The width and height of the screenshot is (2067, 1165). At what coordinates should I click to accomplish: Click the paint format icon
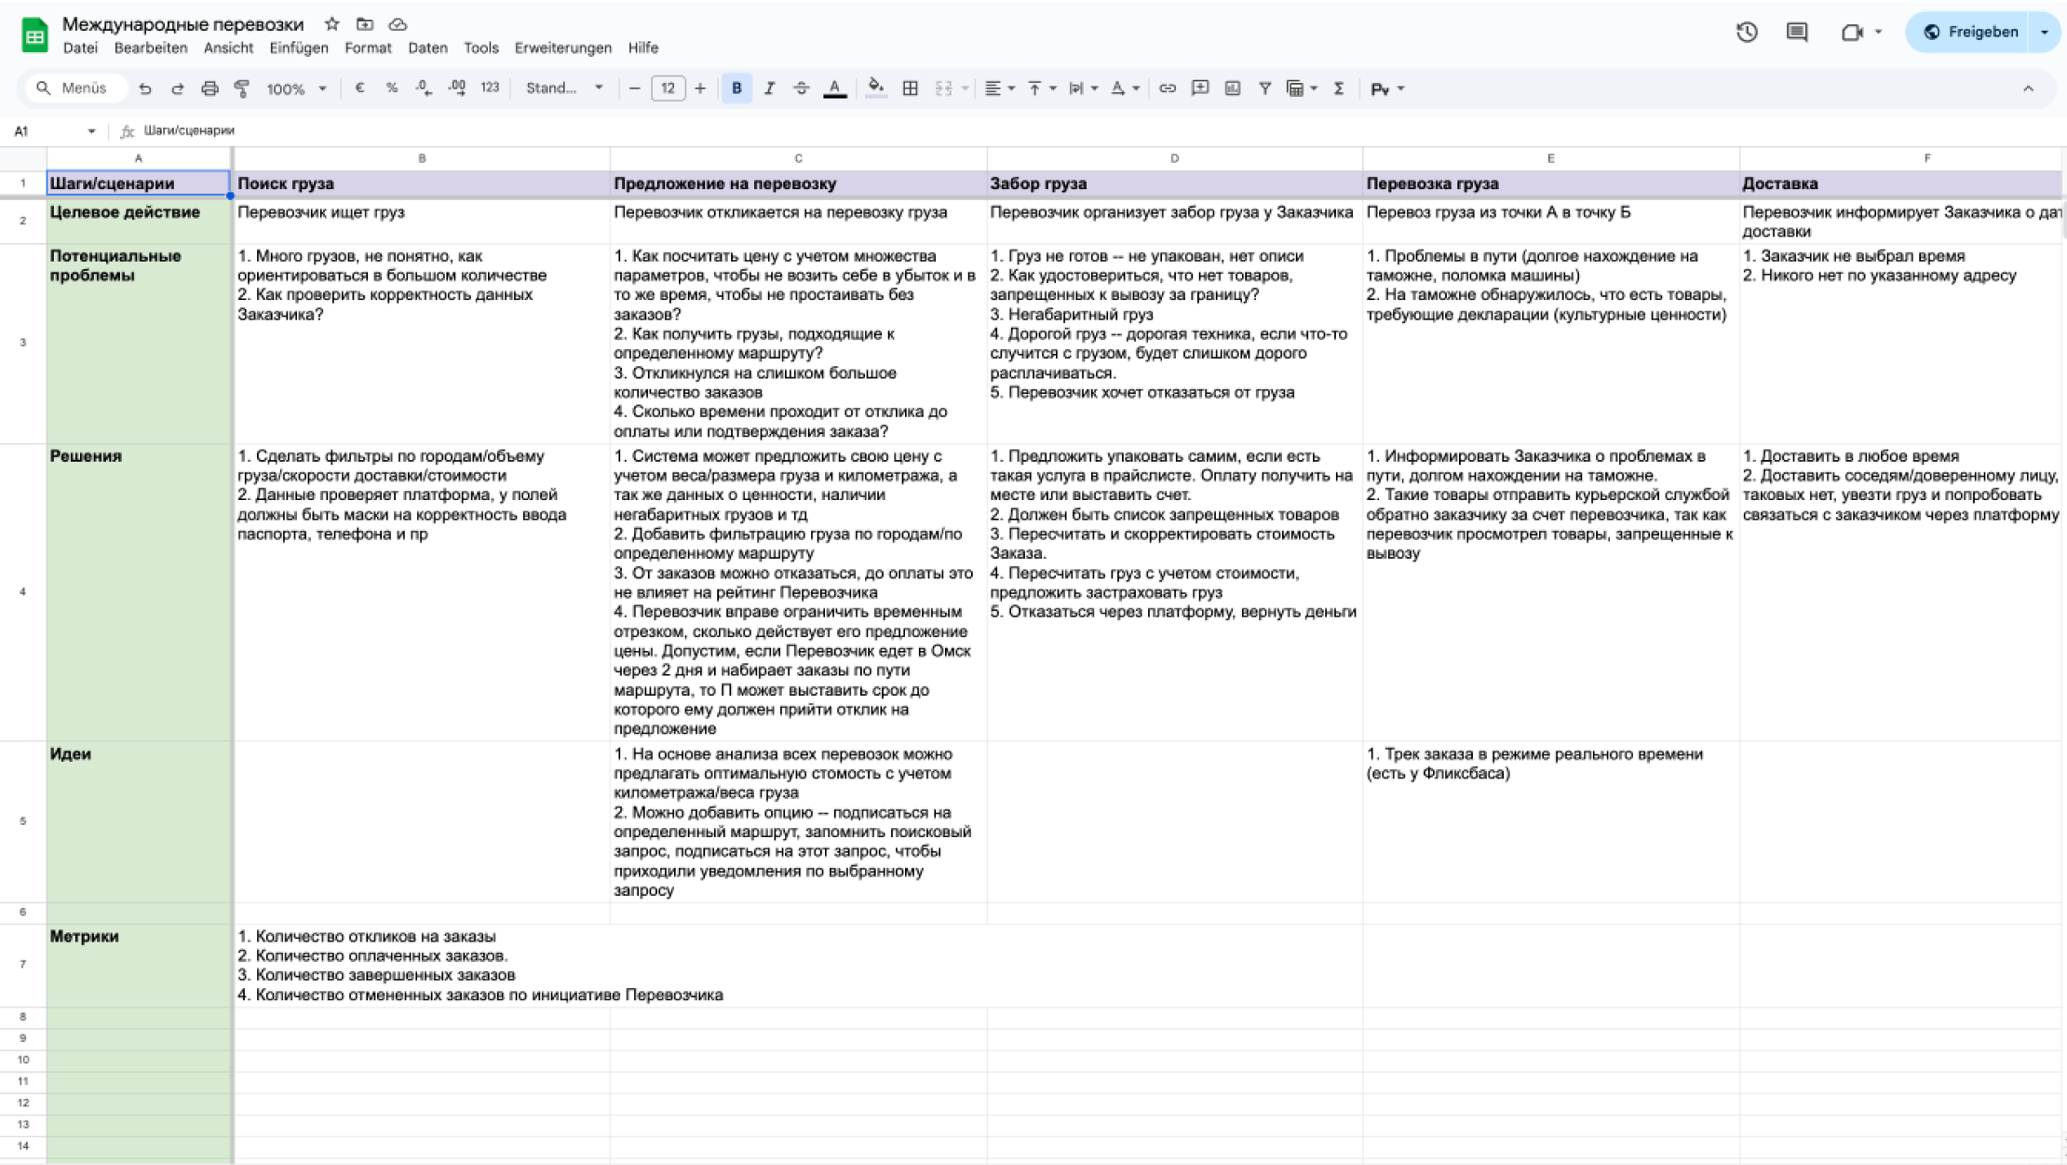tap(242, 88)
